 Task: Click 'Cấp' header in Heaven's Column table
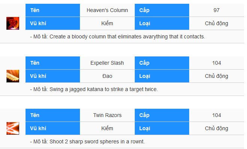click(162, 10)
